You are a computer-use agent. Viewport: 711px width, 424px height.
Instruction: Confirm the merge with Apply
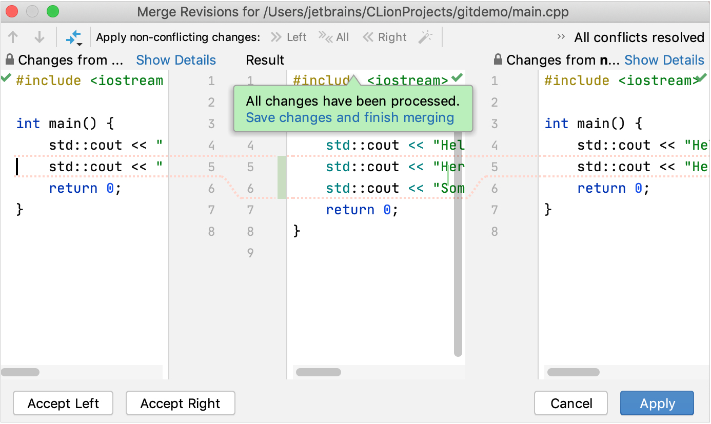(657, 403)
